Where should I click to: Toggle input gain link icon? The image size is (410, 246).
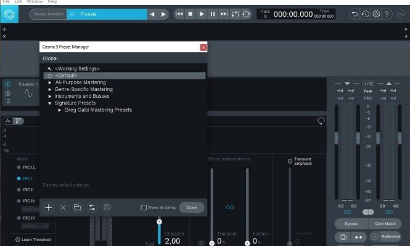coord(348,212)
